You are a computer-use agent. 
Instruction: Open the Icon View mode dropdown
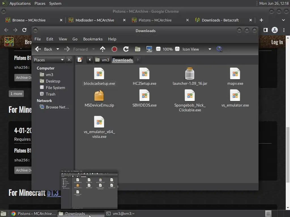197,49
